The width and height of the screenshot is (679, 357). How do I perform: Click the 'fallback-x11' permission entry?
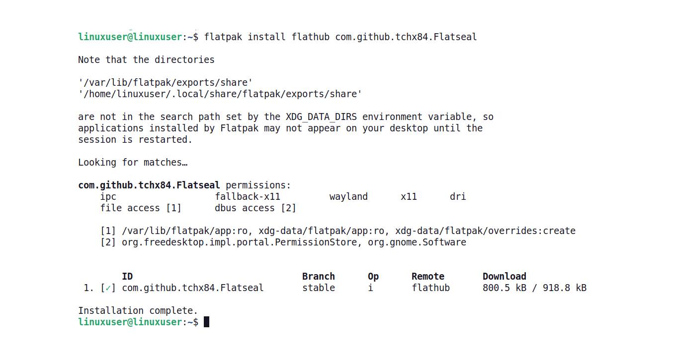coord(248,197)
